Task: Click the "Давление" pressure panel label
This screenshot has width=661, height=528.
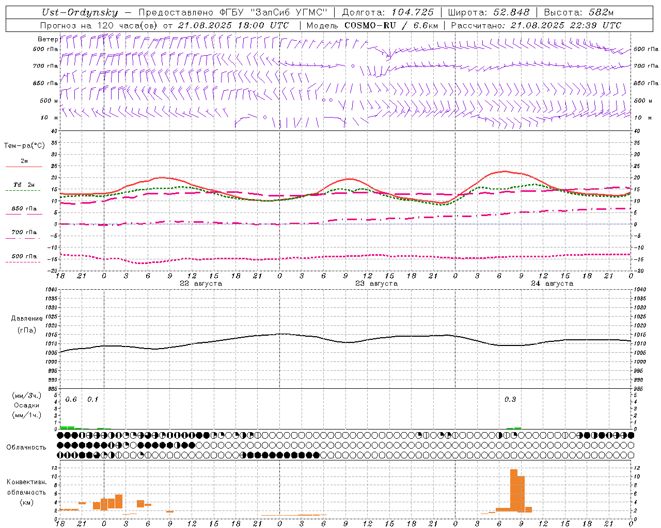Action: tap(27, 319)
